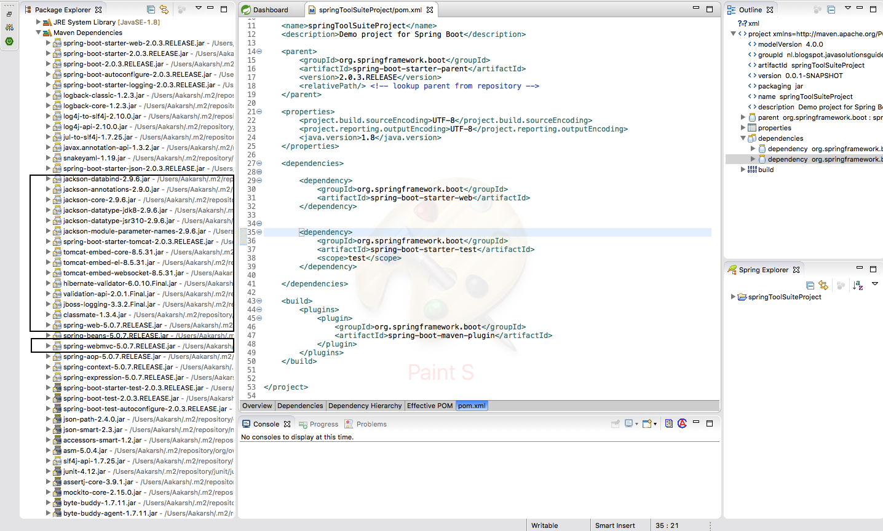Collapse the dependencies node in Outline
Image resolution: width=883 pixels, height=531 pixels.
click(743, 138)
